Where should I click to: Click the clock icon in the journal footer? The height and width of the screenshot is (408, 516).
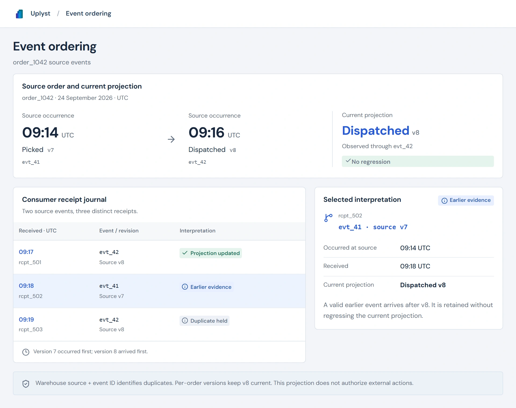click(x=26, y=352)
